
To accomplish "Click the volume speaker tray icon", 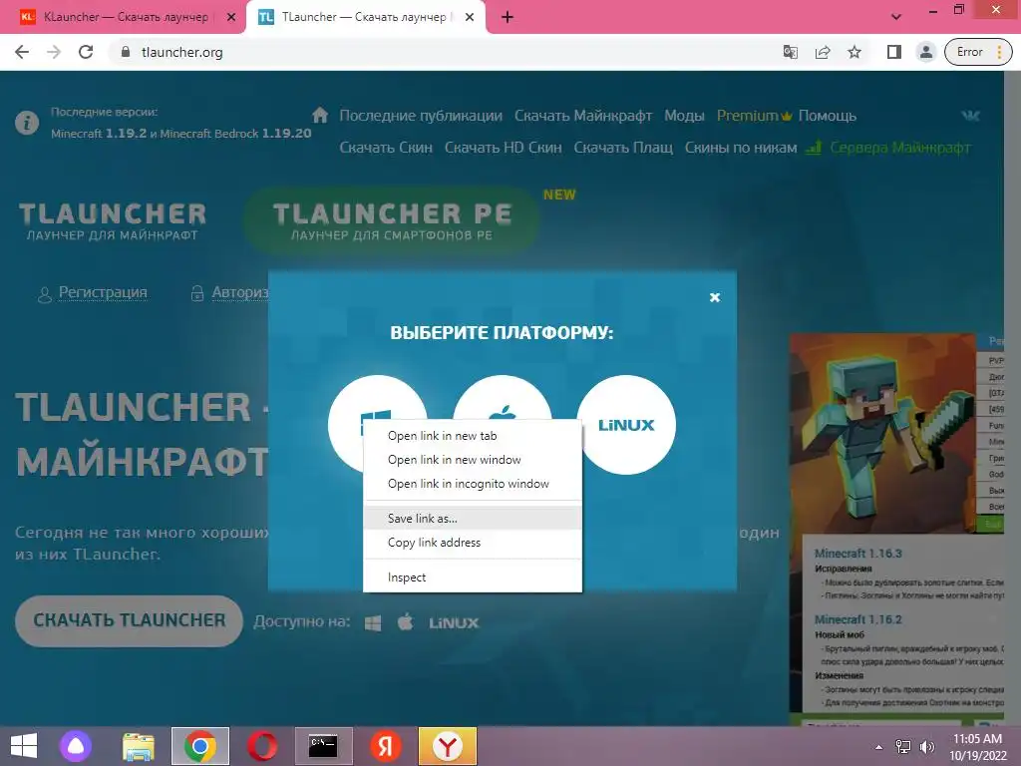I will tap(926, 747).
